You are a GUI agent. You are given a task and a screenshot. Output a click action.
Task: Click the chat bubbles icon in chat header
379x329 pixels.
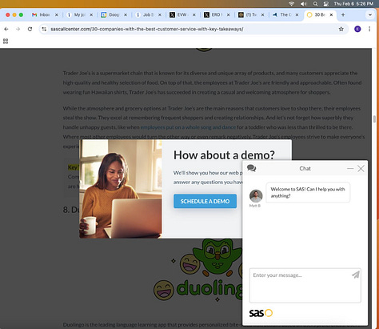coord(251,168)
